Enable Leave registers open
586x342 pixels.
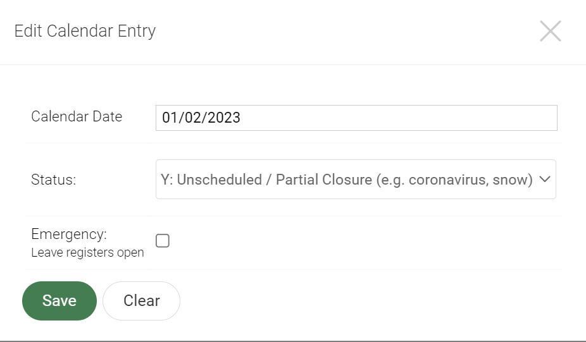[163, 241]
